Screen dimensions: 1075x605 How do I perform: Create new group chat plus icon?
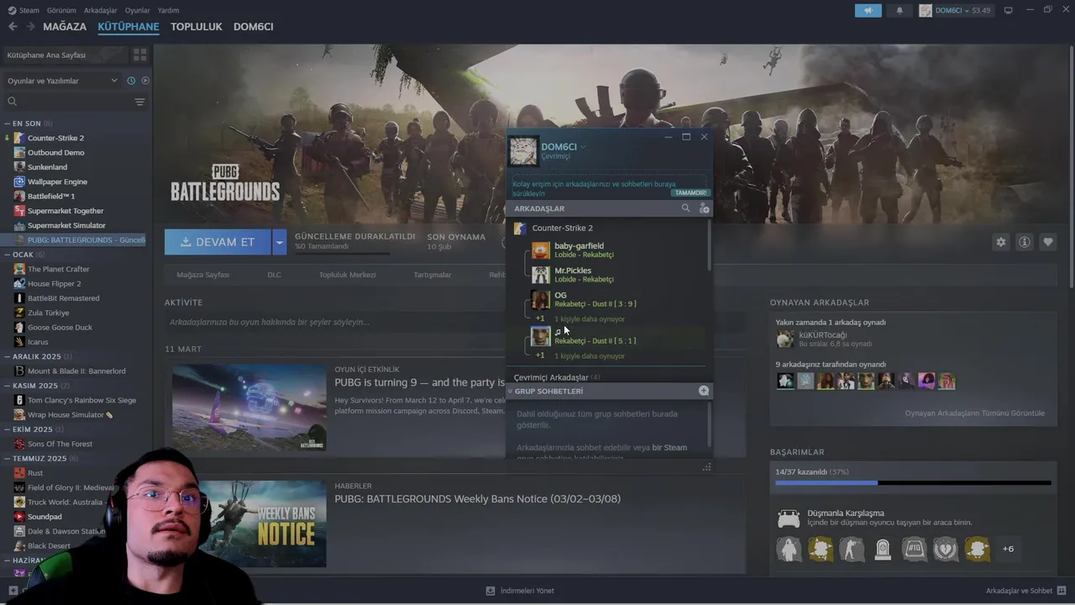coord(704,391)
